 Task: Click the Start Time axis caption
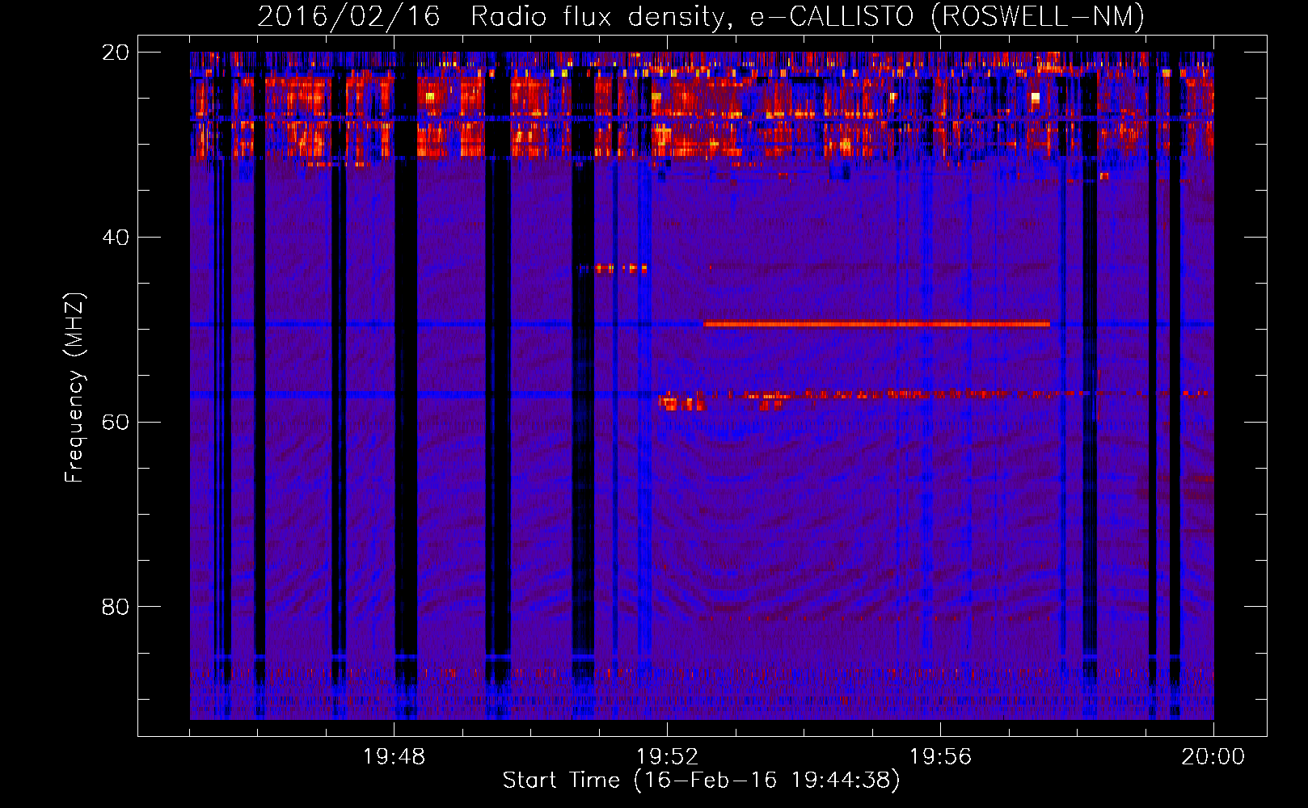pos(701,781)
